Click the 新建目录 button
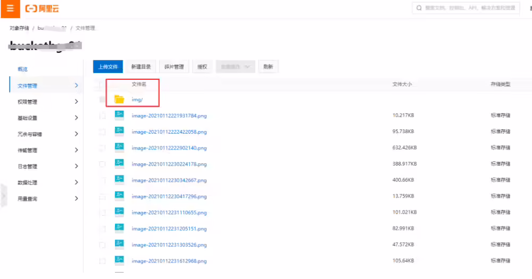The image size is (532, 279). pyautogui.click(x=141, y=67)
